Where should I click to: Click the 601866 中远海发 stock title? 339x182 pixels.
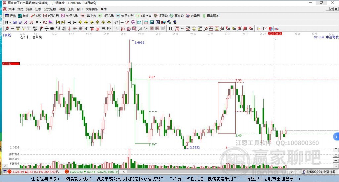[326, 37]
